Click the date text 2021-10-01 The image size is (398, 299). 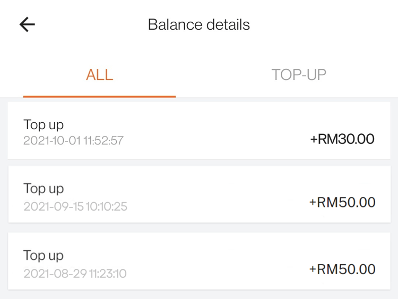coord(51,141)
